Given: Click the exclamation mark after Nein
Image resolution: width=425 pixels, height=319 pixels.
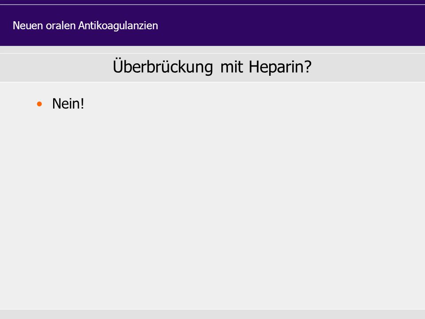Looking at the screenshot, I should click(82, 104).
